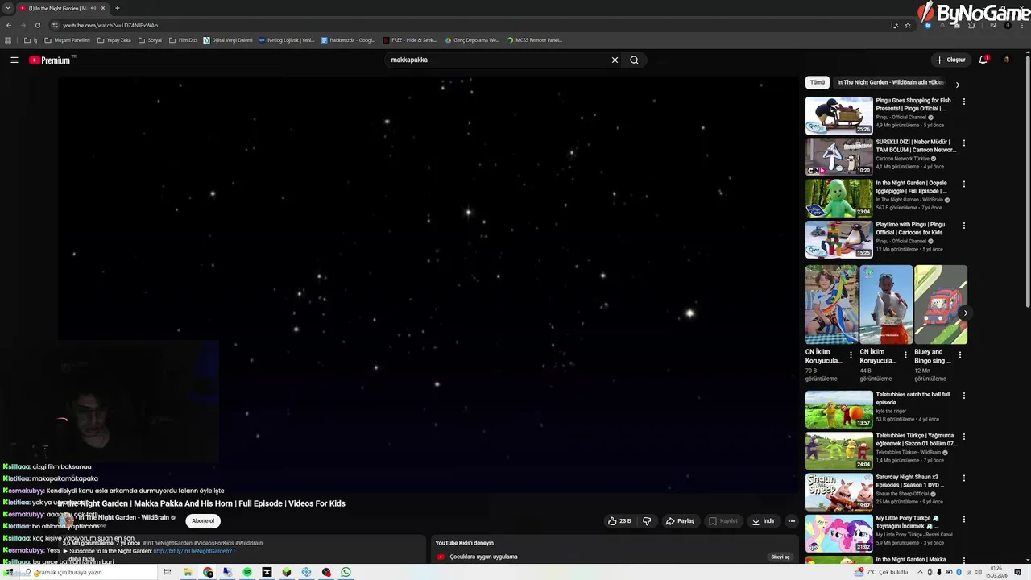The image size is (1031, 580).
Task: Open Chrome from the taskbar
Action: (208, 572)
